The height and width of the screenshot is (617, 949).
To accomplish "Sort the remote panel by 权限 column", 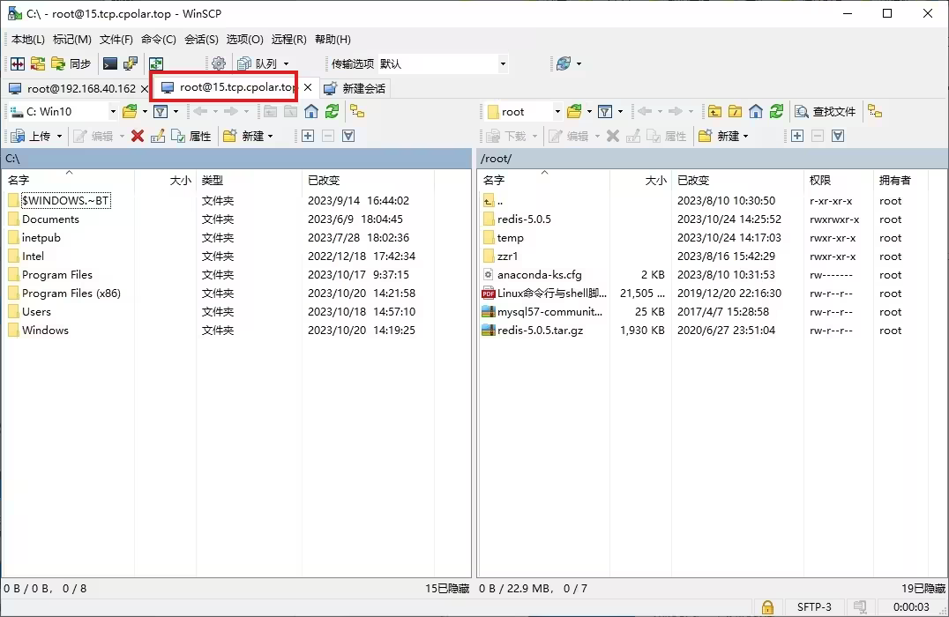I will 839,181.
